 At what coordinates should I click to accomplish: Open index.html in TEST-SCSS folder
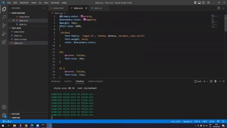(x=28, y=32)
